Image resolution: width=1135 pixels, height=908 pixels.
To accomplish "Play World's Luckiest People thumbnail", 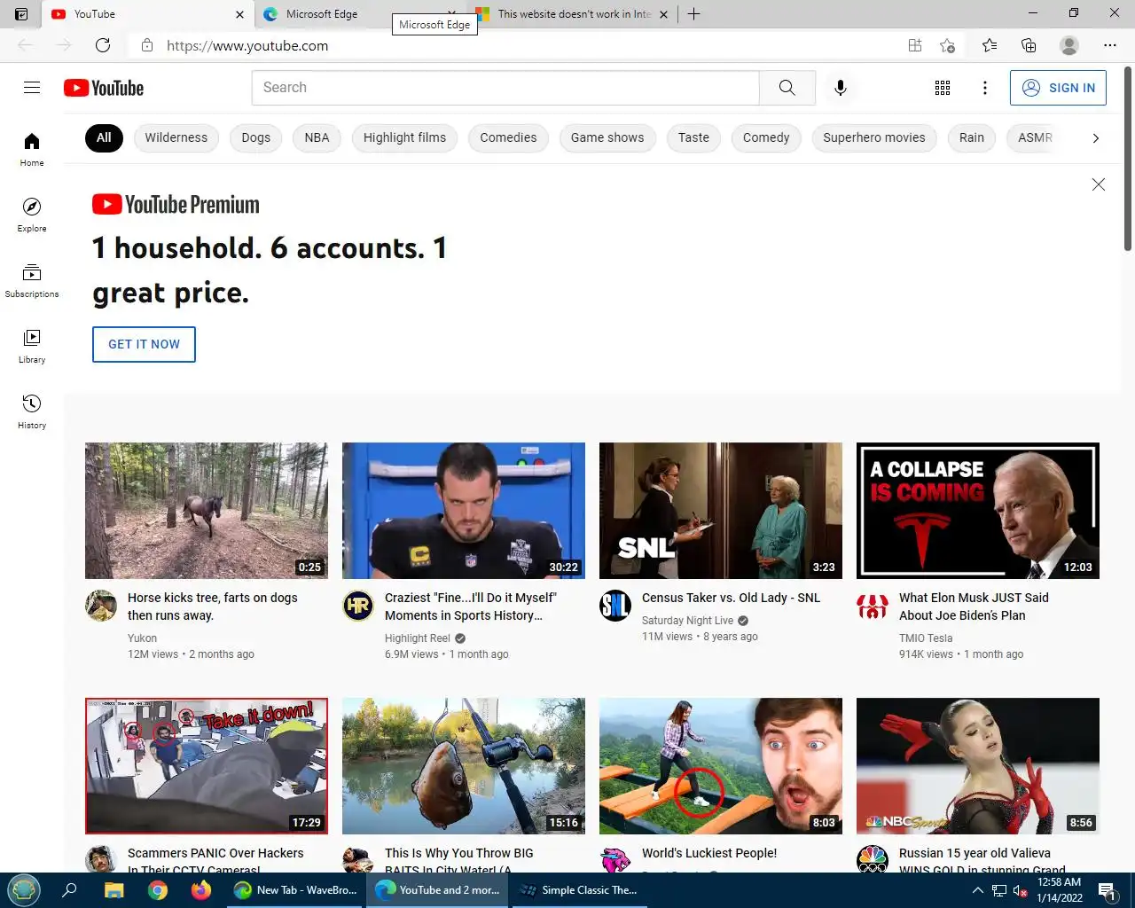I will [x=721, y=766].
